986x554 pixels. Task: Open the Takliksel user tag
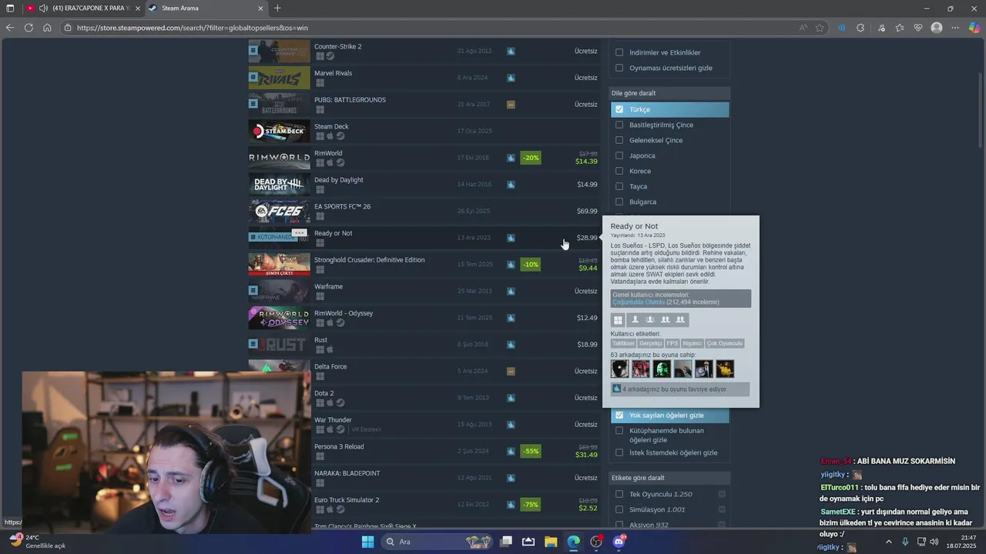click(x=624, y=343)
